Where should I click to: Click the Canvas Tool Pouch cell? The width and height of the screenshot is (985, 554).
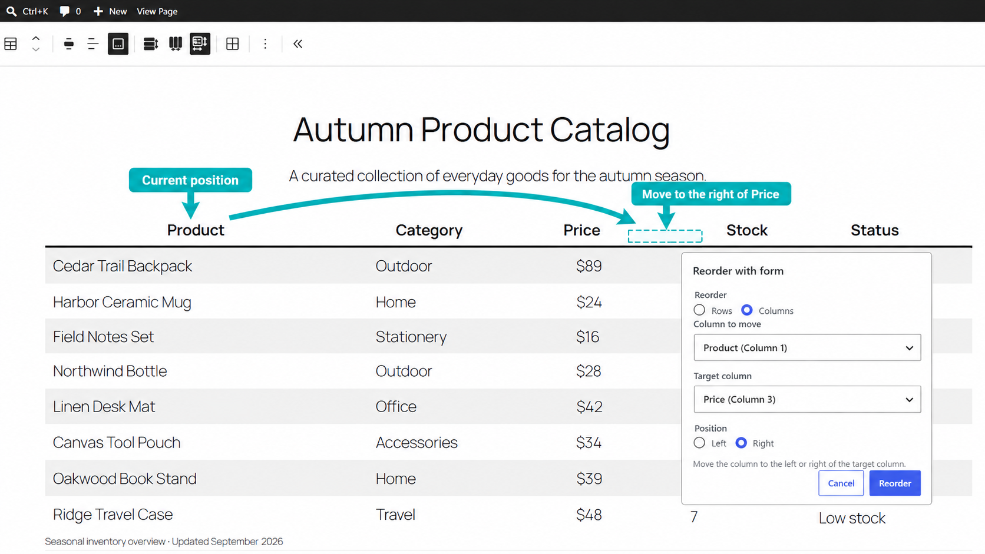(117, 443)
